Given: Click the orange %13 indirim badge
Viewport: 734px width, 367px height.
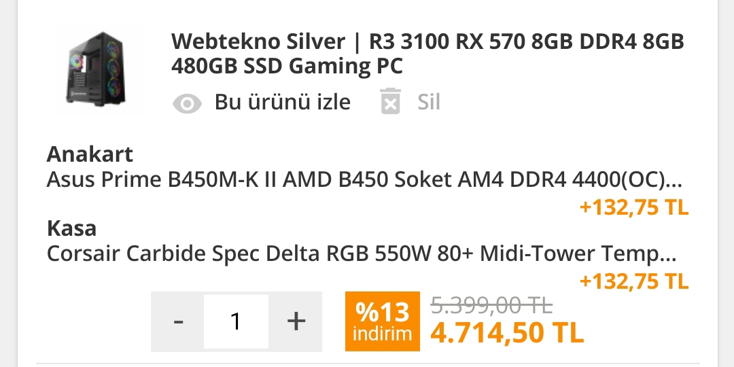Looking at the screenshot, I should [x=383, y=321].
